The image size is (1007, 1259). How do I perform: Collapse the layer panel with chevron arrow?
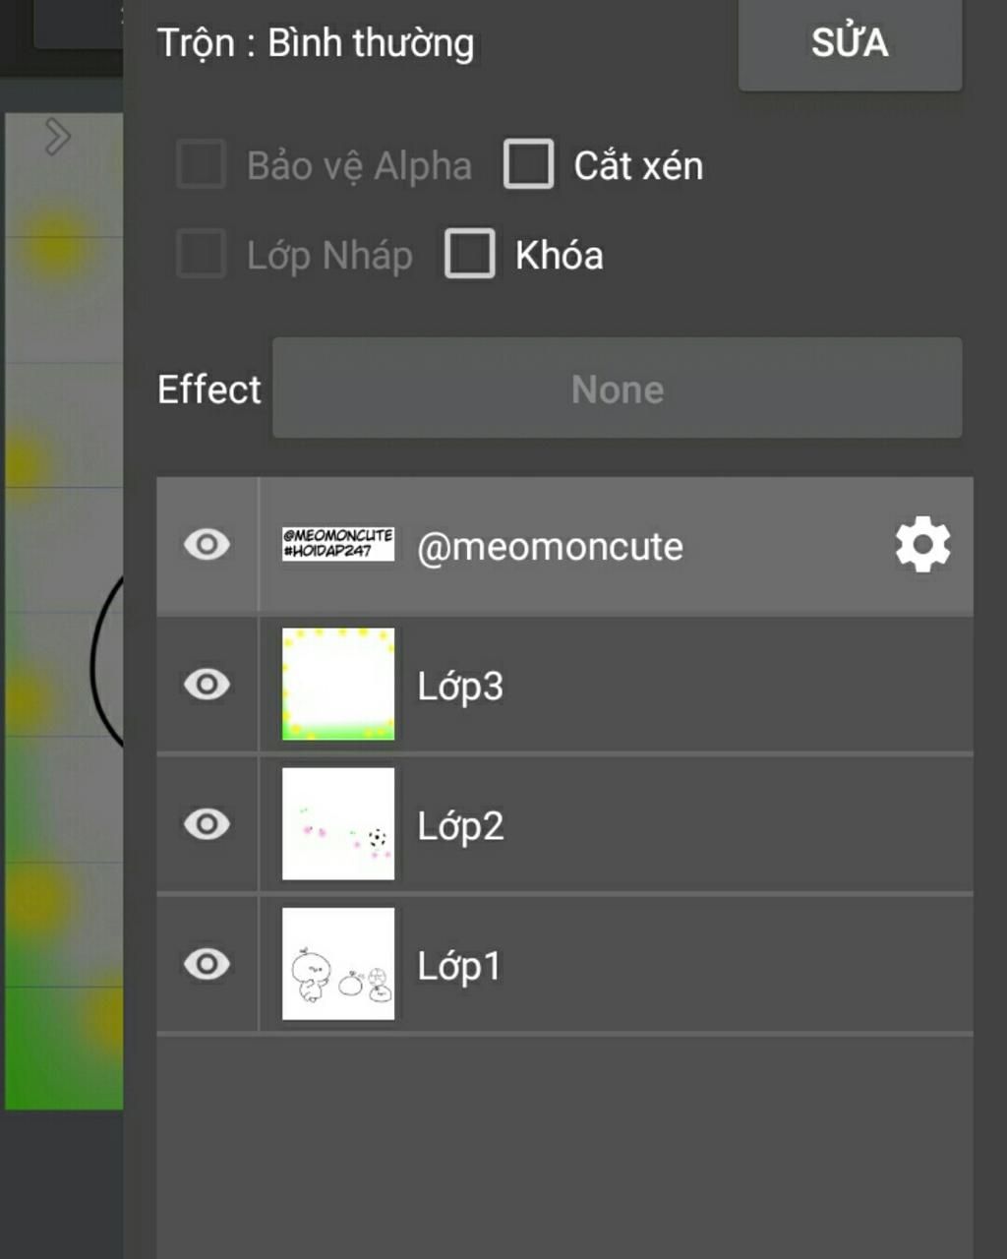(x=58, y=138)
